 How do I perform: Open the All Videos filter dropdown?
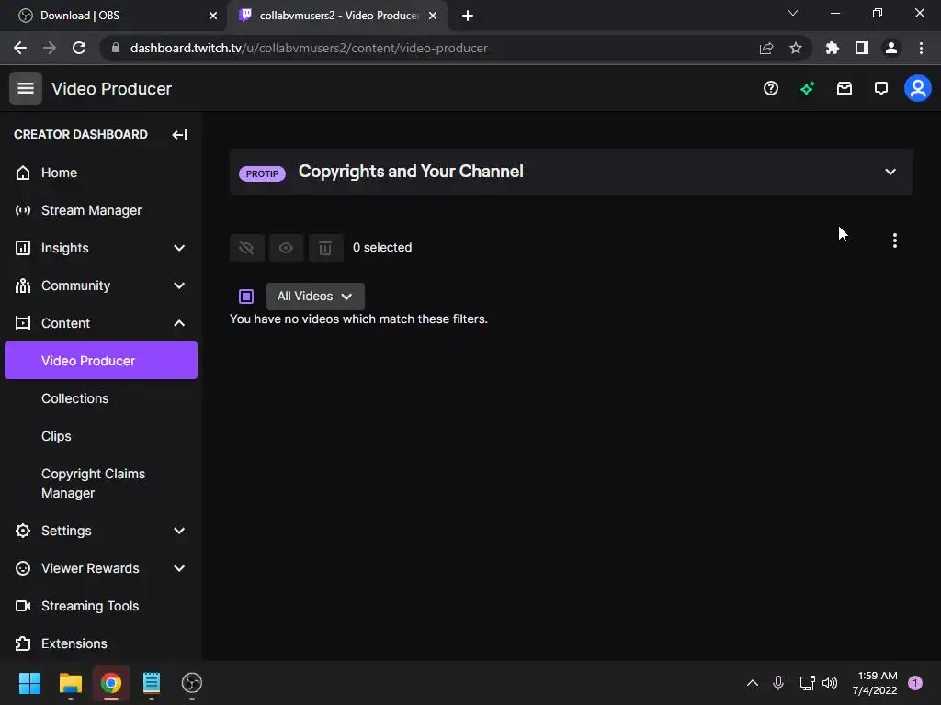[315, 297]
